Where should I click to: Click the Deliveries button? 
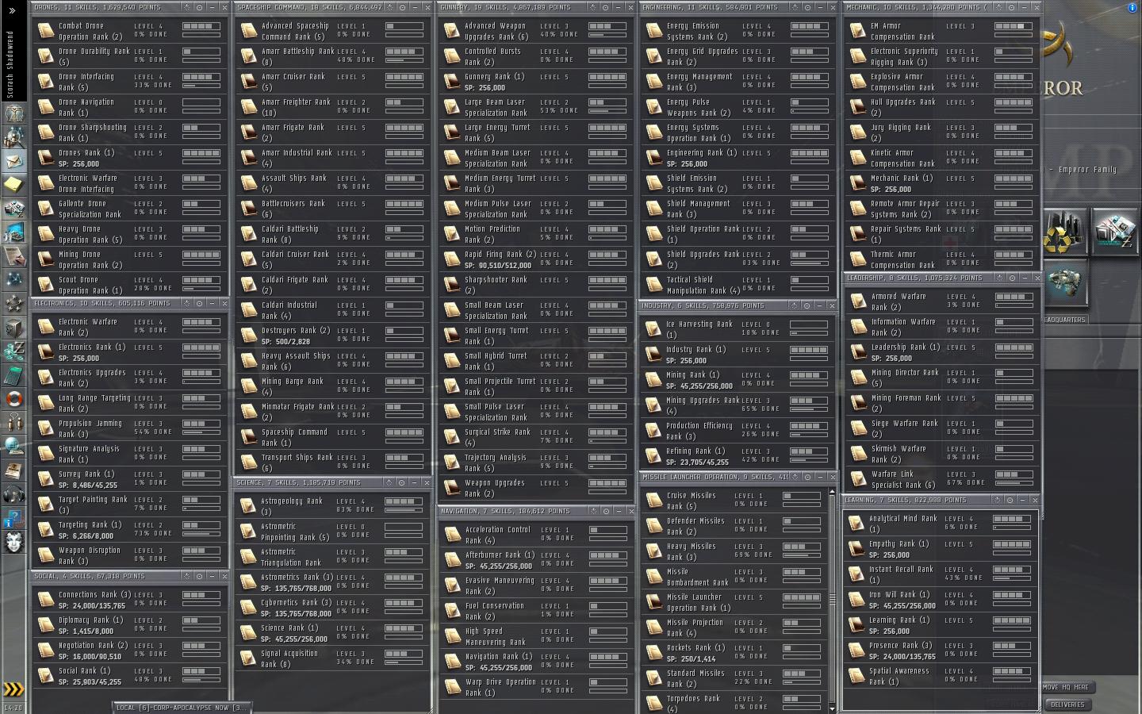click(1067, 704)
